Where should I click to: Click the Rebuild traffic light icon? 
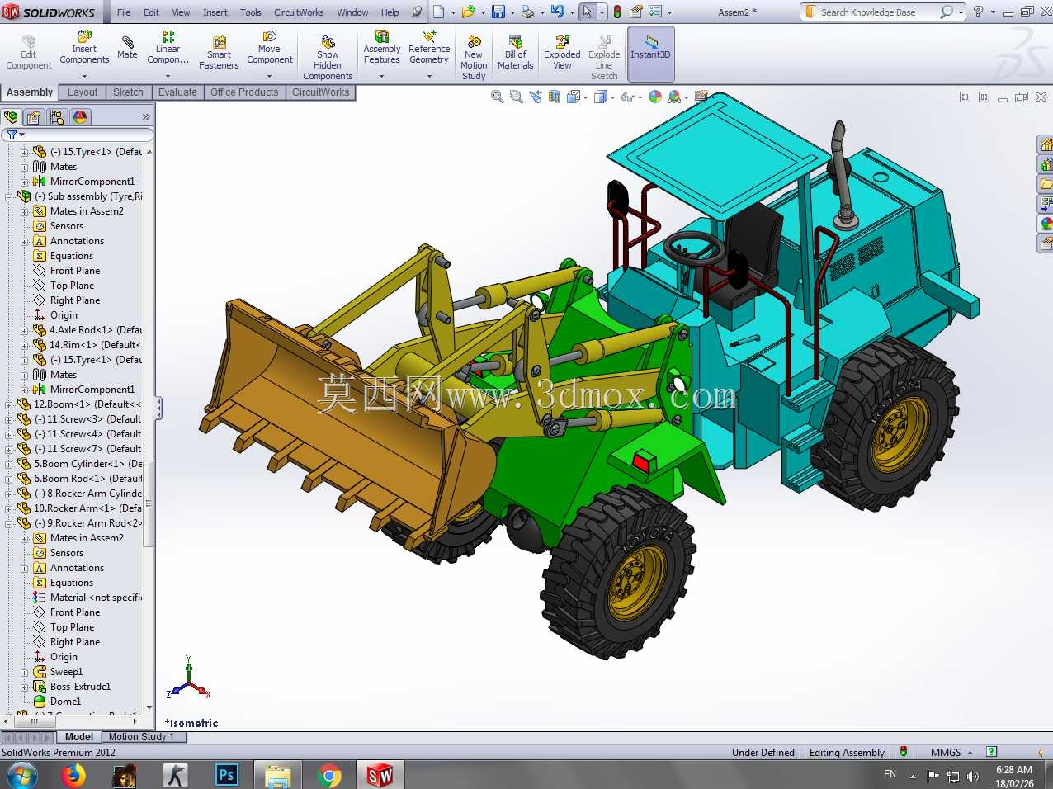pyautogui.click(x=617, y=12)
